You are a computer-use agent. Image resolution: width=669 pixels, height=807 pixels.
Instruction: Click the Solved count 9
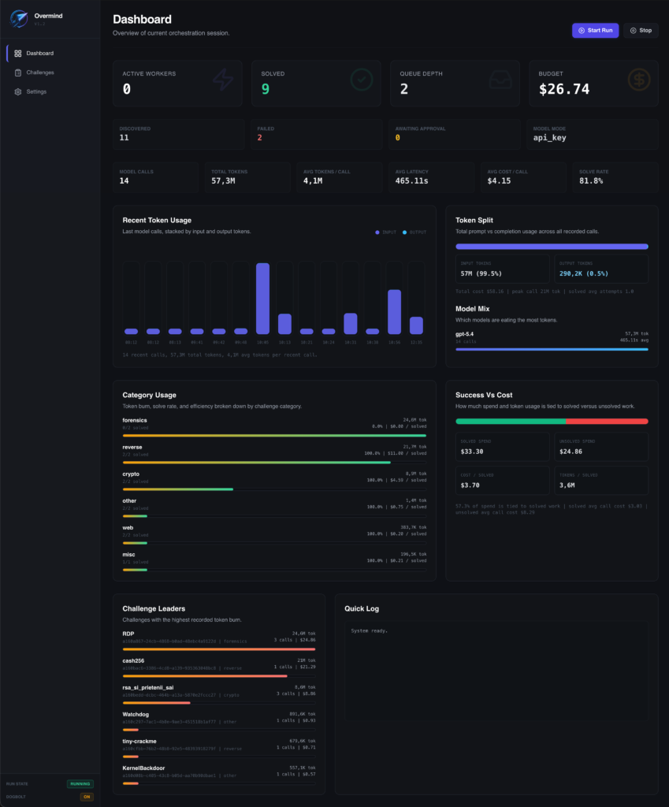[266, 89]
